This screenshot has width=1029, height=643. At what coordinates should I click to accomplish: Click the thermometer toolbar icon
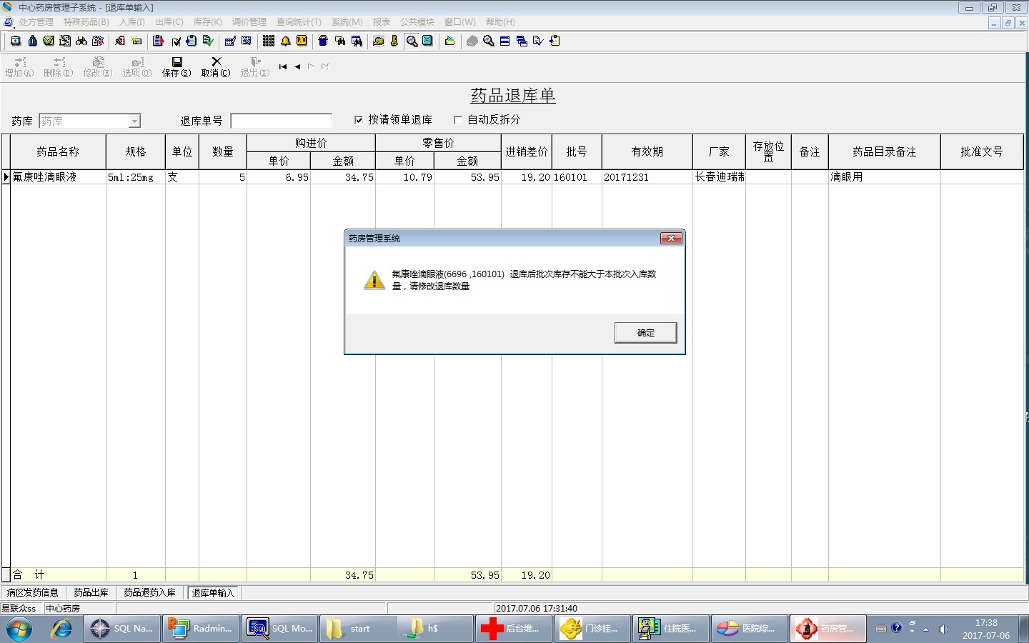coord(394,41)
